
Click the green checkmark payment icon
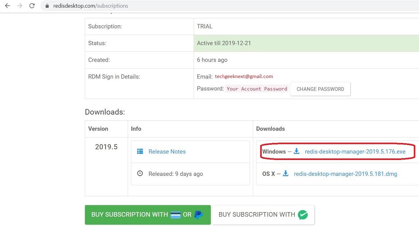click(303, 214)
